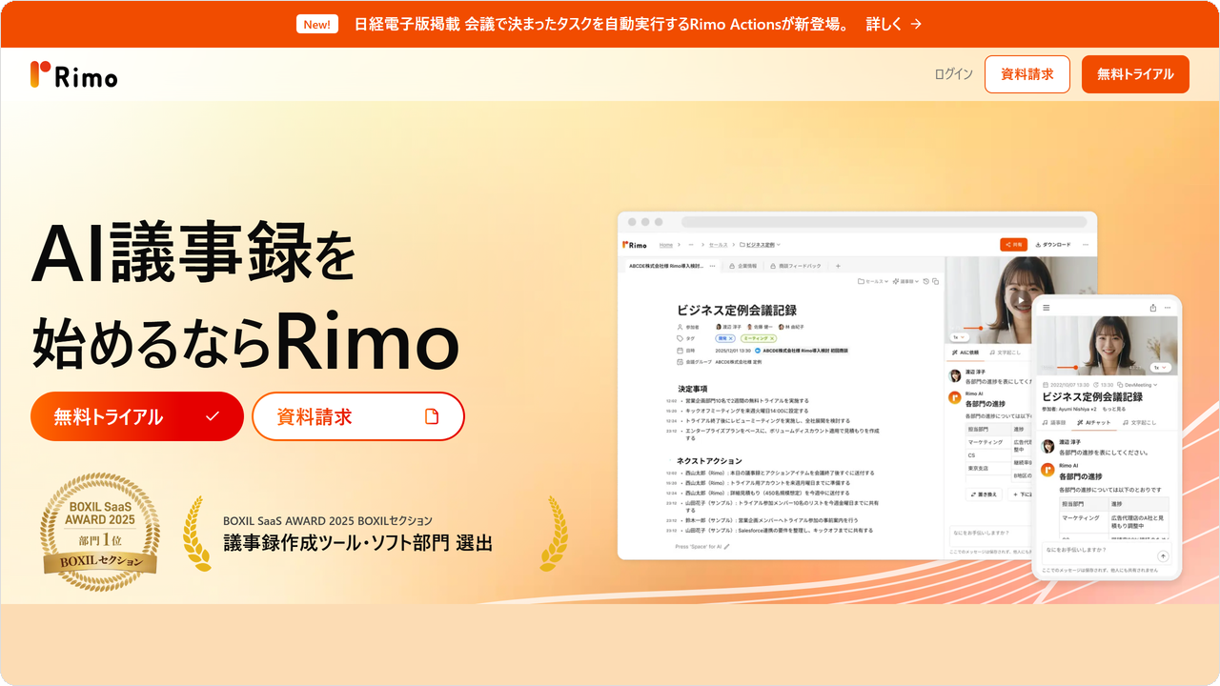Select the AIチャット tab in mobile mockup

(1094, 422)
